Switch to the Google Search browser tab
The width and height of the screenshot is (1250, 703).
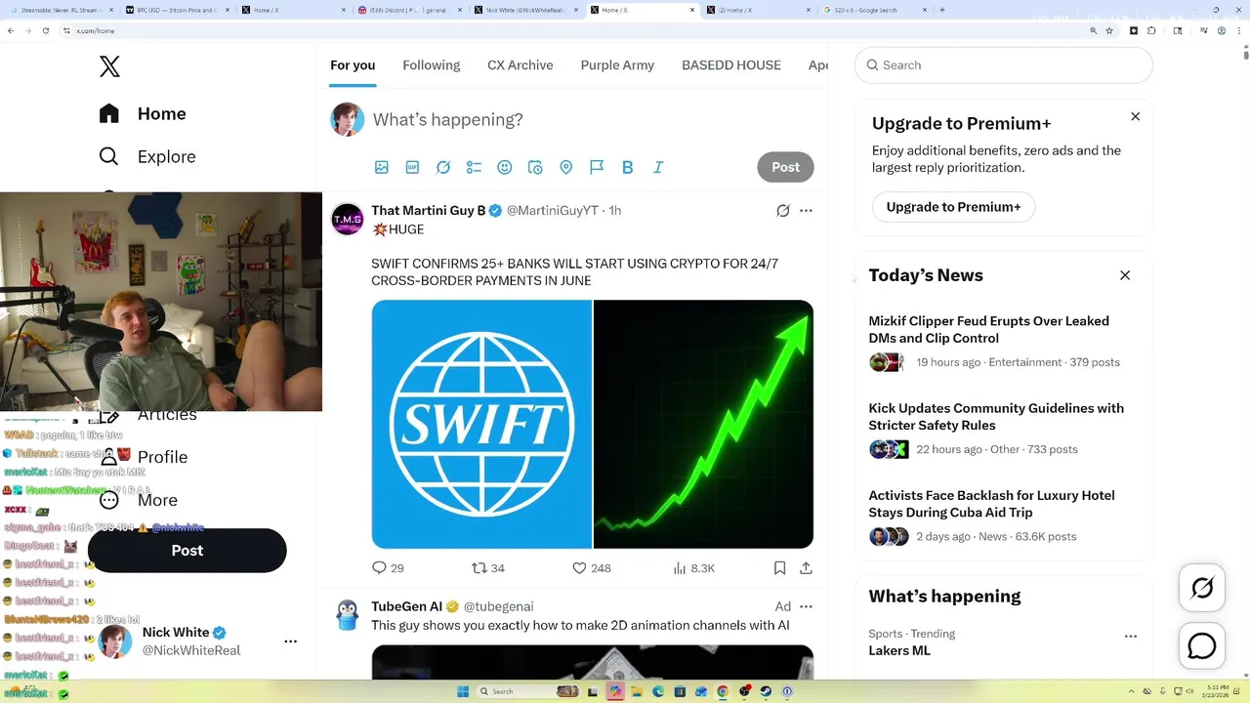[875, 10]
